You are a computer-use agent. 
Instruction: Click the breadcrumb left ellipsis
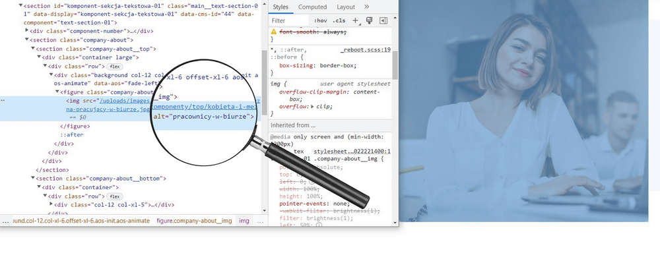pyautogui.click(x=5, y=221)
